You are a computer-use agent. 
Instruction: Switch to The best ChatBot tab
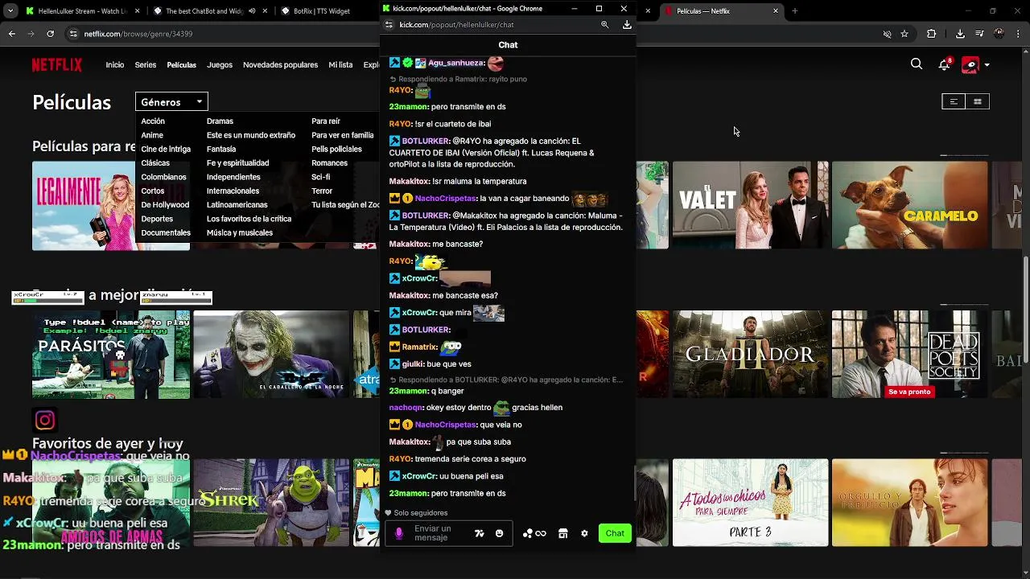coord(212,11)
